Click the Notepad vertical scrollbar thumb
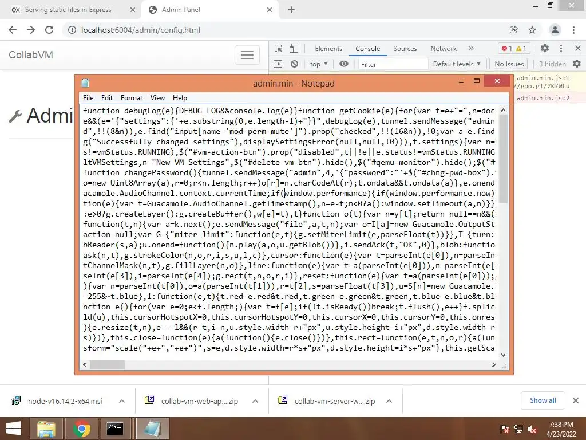The height and width of the screenshot is (440, 586). (x=504, y=159)
